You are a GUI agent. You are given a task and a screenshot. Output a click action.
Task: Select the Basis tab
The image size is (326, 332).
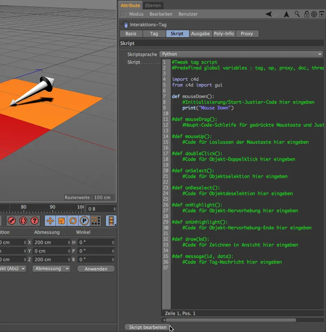click(x=131, y=33)
